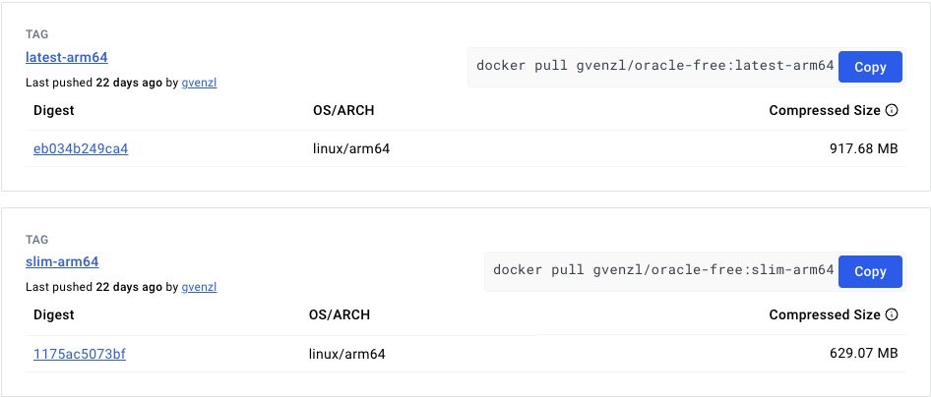931x397 pixels.
Task: Select the docker pull latest-arm64 command text
Action: click(x=655, y=66)
